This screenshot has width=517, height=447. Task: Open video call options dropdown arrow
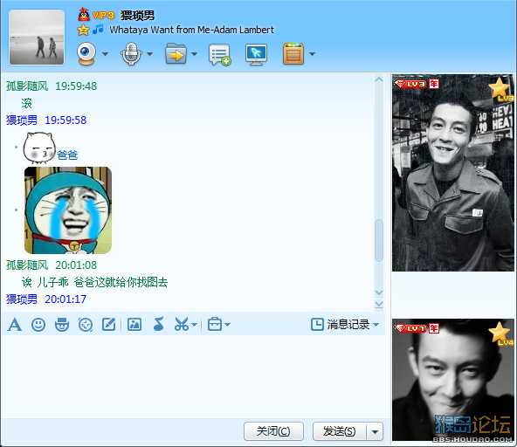click(x=105, y=54)
